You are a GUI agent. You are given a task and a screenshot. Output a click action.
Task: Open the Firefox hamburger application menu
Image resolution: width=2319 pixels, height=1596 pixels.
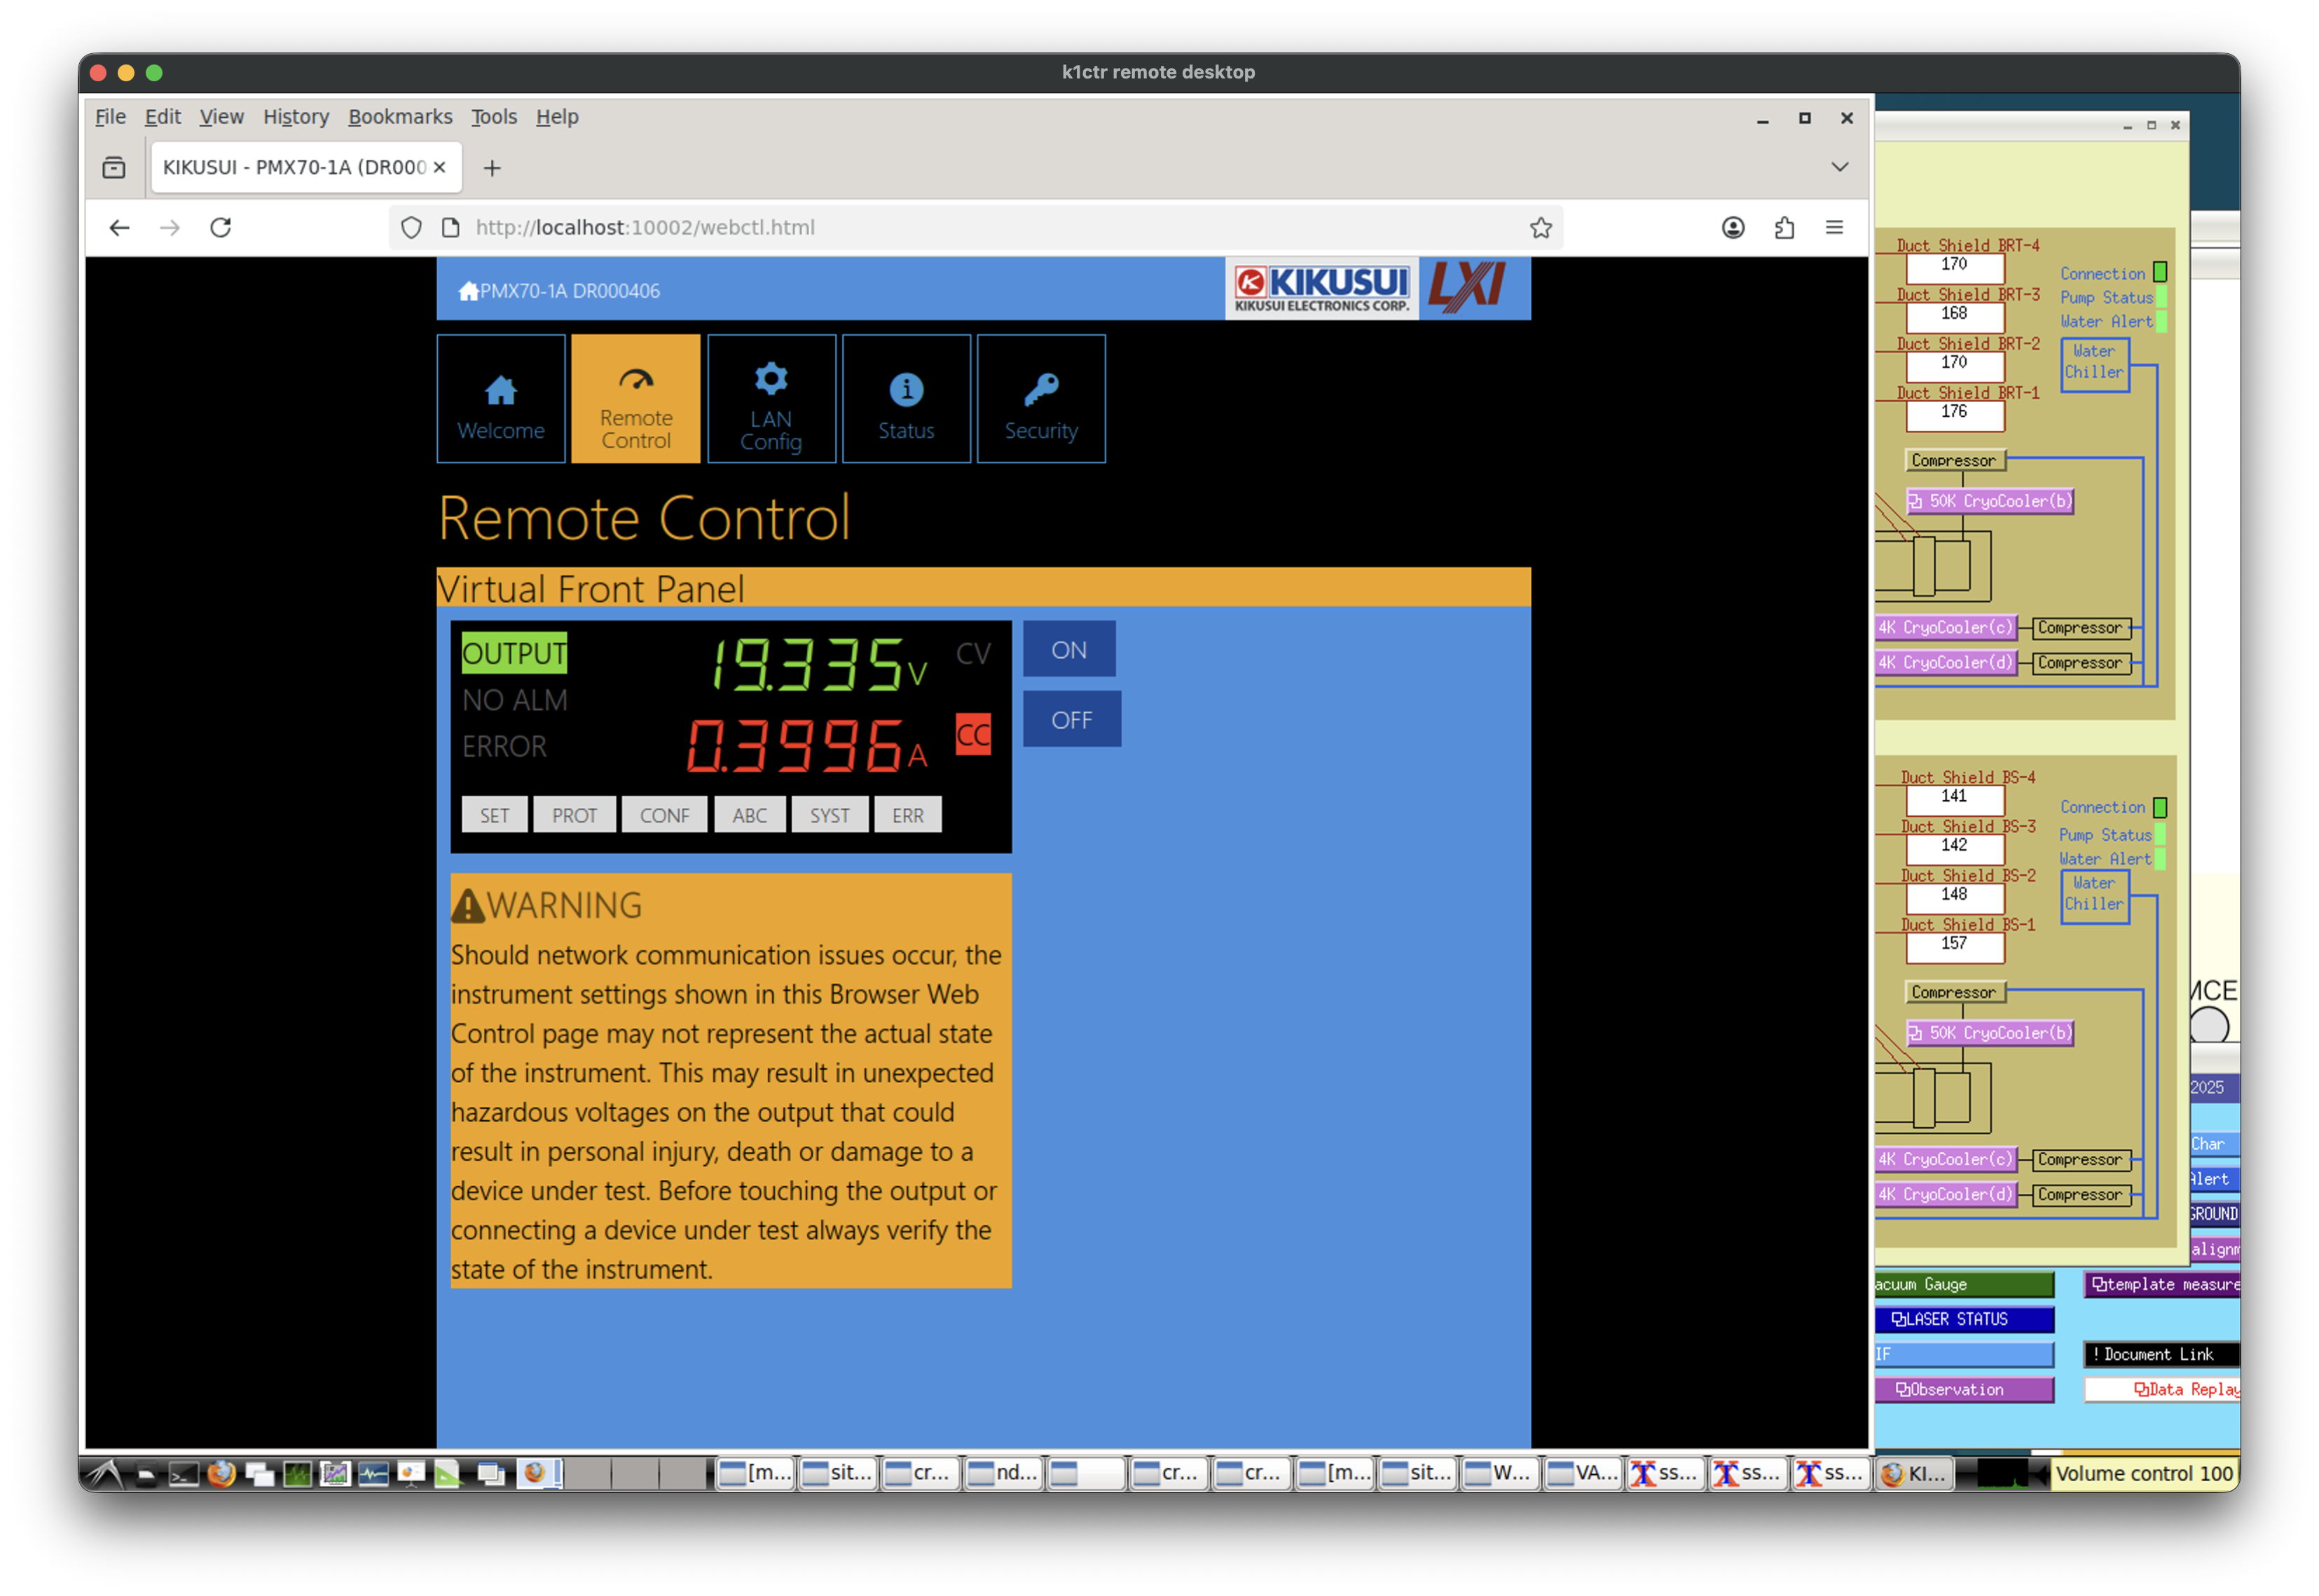(1834, 228)
